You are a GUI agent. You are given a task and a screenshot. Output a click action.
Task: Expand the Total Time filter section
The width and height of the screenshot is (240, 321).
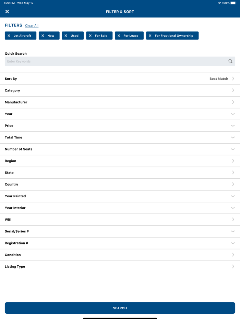click(120, 137)
